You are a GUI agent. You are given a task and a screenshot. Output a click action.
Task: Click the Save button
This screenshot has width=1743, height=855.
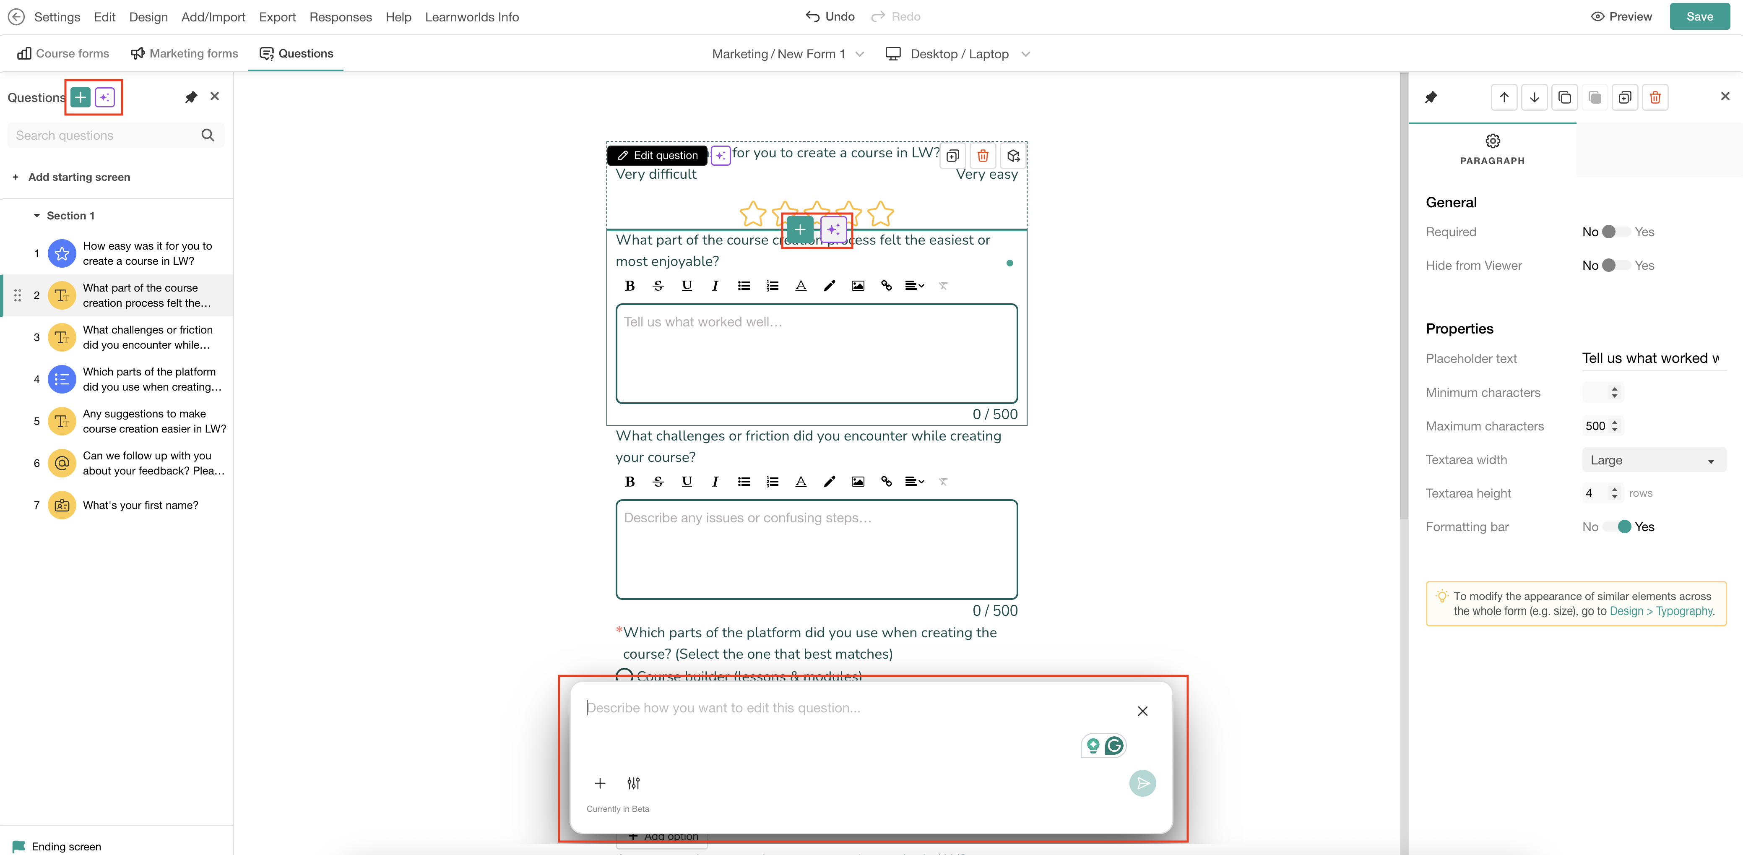pos(1699,17)
